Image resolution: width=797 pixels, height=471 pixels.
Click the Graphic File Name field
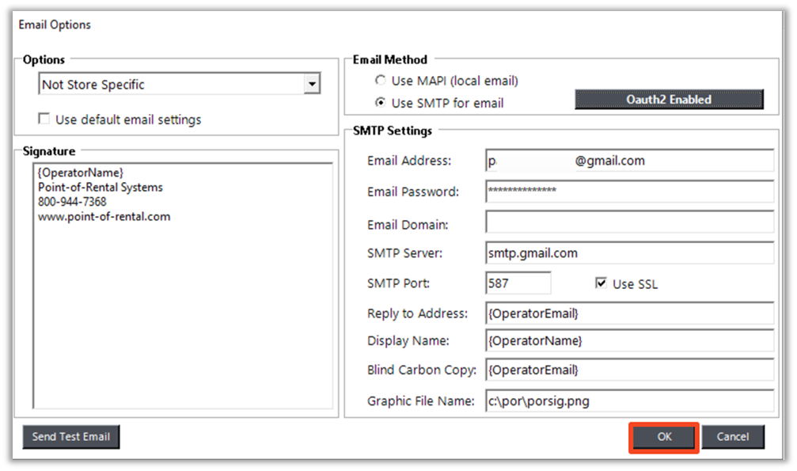[x=629, y=401]
